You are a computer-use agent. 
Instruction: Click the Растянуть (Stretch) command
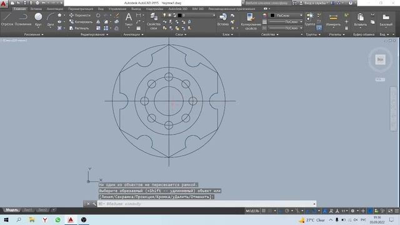coord(79,28)
